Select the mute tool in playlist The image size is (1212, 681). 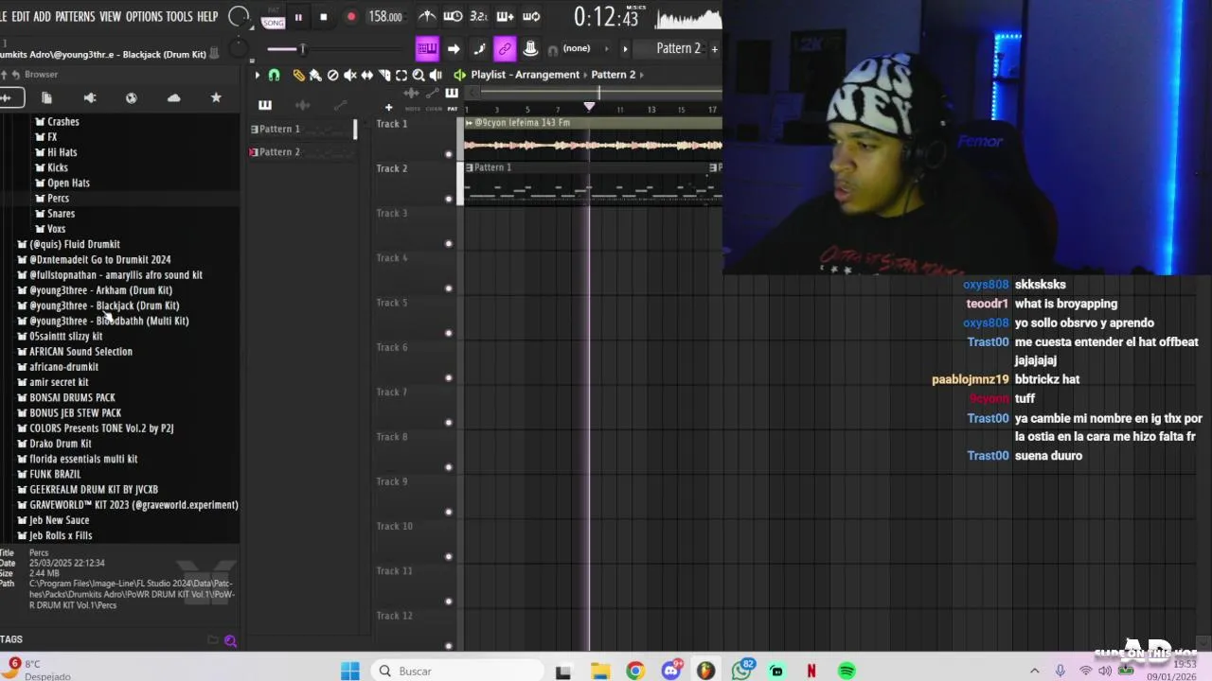[x=350, y=75]
